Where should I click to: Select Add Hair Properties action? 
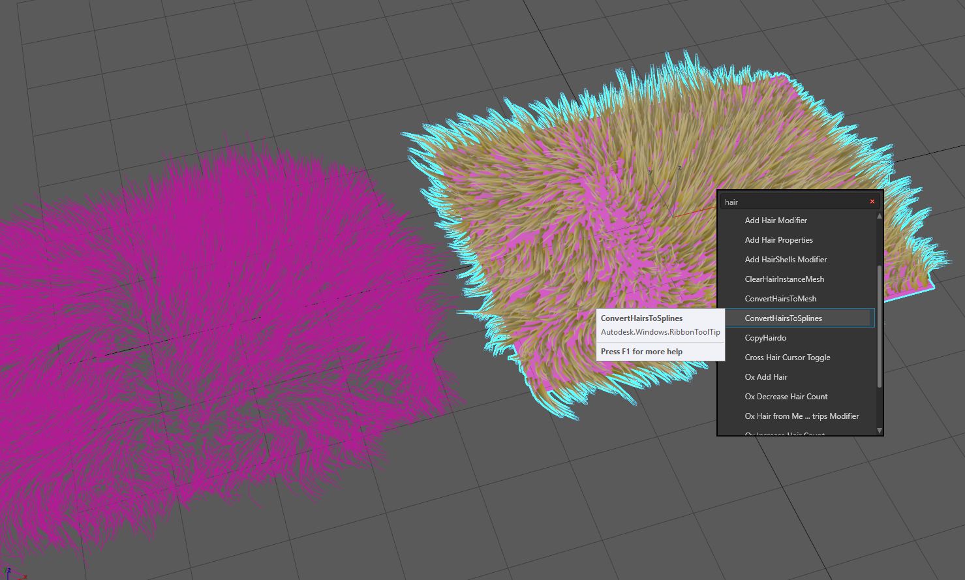[778, 240]
